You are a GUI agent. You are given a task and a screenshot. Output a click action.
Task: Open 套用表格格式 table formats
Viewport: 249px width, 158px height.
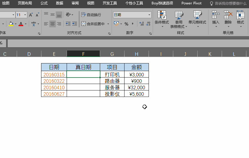pos(179,19)
